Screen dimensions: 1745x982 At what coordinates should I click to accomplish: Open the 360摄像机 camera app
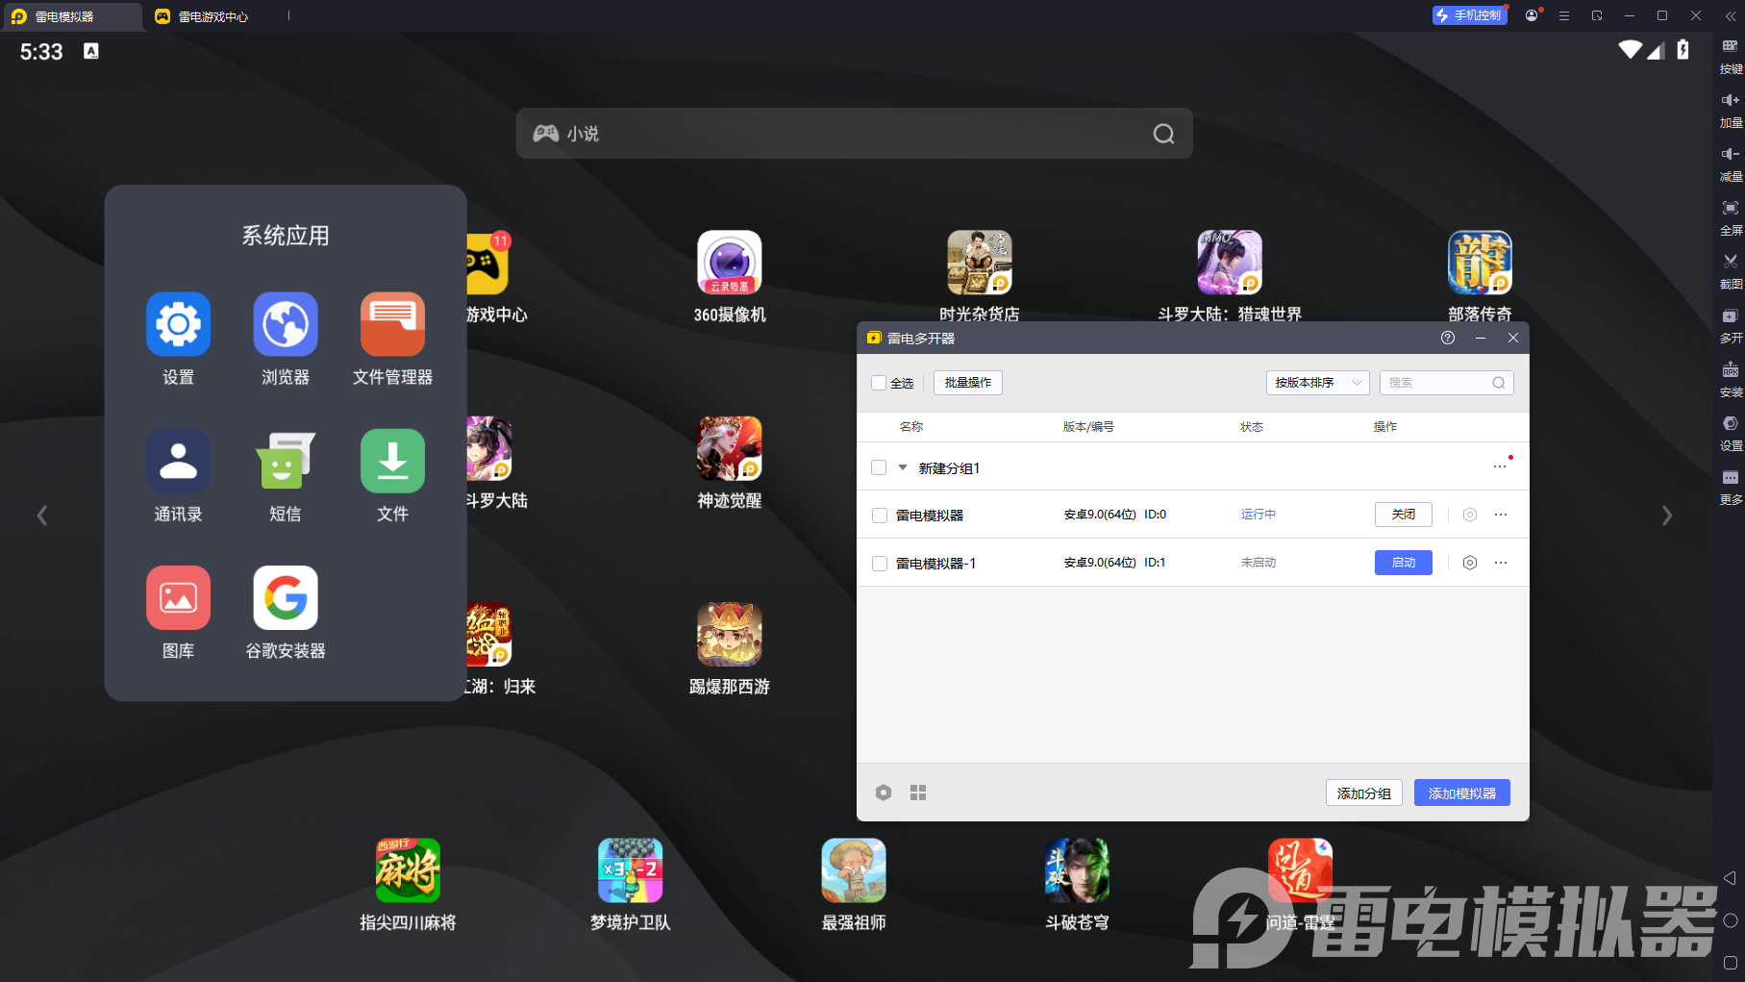729,263
